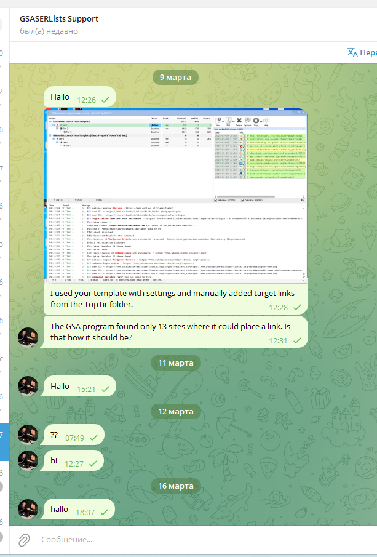377x557 pixels.
Task: Select the 'I used your template' message bubble
Action: click(160, 300)
